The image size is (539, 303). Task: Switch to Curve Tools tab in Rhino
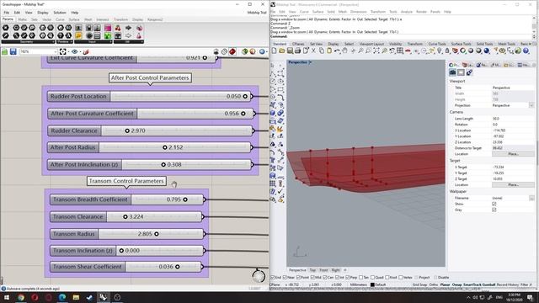(x=437, y=44)
